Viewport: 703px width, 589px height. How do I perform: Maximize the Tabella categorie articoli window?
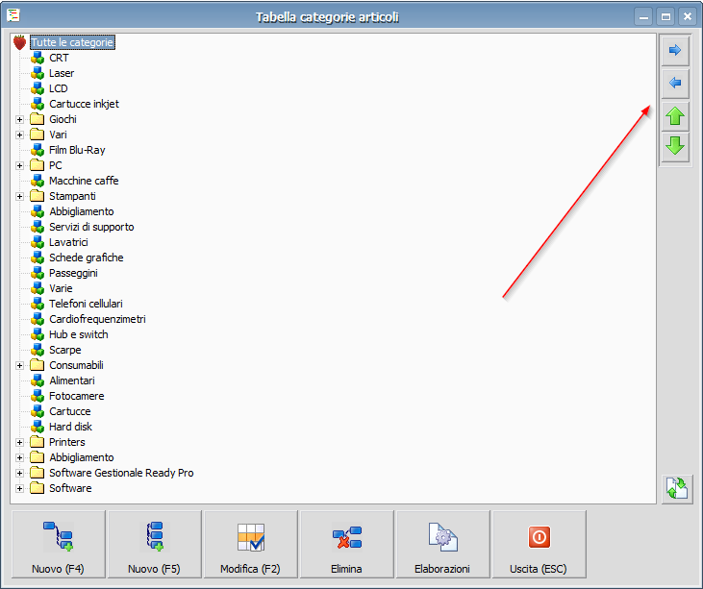click(665, 17)
